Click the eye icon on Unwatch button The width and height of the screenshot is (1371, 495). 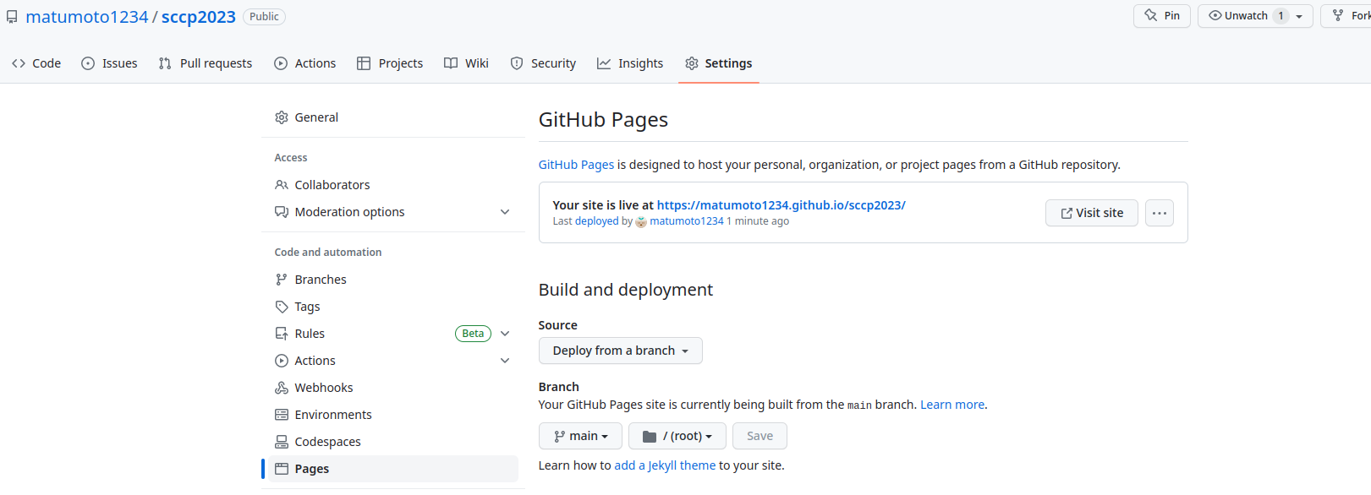coord(1215,15)
